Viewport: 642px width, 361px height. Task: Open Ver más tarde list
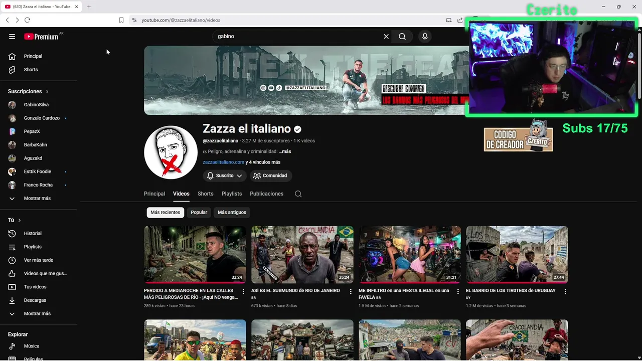[x=39, y=260]
